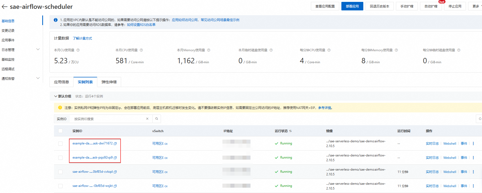Open more actions for instance ask-dwi71672
The image size is (482, 193).
(x=473, y=144)
